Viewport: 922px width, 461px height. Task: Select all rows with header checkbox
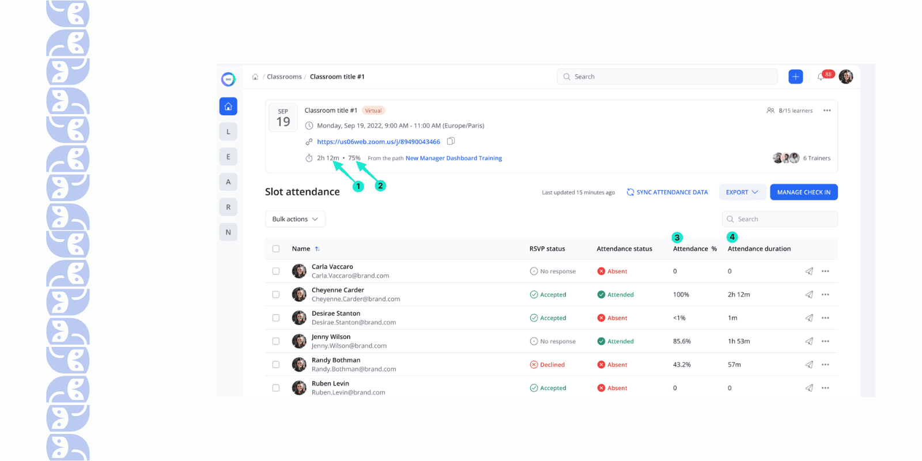point(276,249)
